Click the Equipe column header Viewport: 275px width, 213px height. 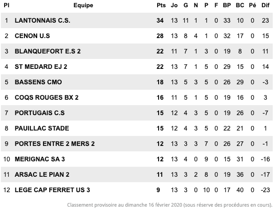(x=83, y=5)
